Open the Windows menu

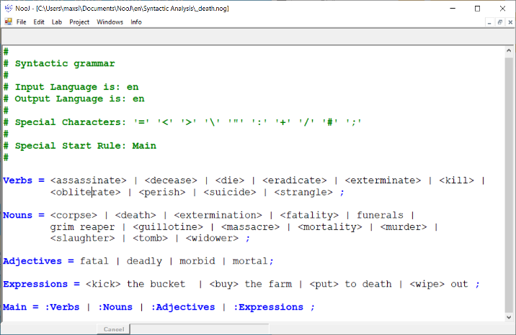(x=110, y=22)
